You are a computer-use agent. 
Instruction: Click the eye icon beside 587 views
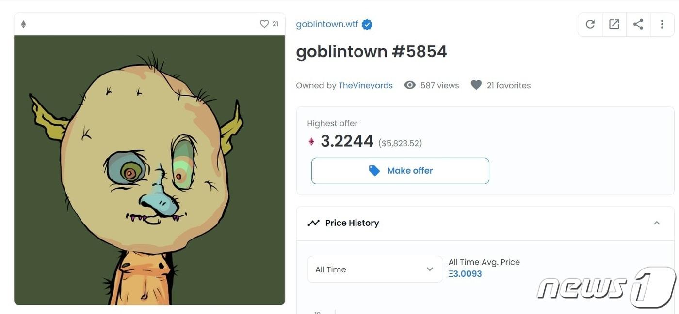(410, 85)
